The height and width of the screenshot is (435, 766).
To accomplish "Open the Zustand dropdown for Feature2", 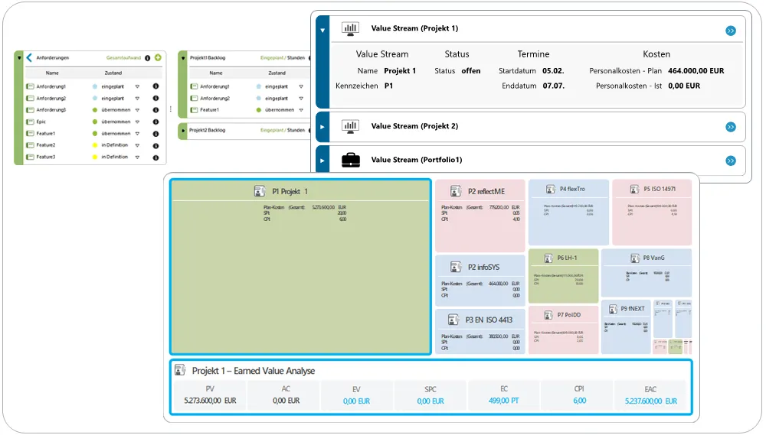I will (x=137, y=145).
